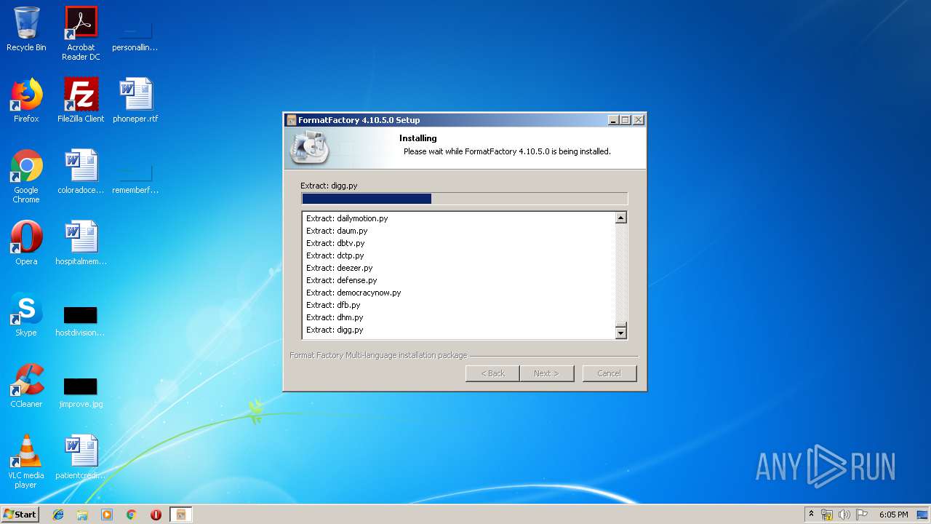Click the 6:05 PM clock
Viewport: 931px width, 524px height.
point(893,515)
